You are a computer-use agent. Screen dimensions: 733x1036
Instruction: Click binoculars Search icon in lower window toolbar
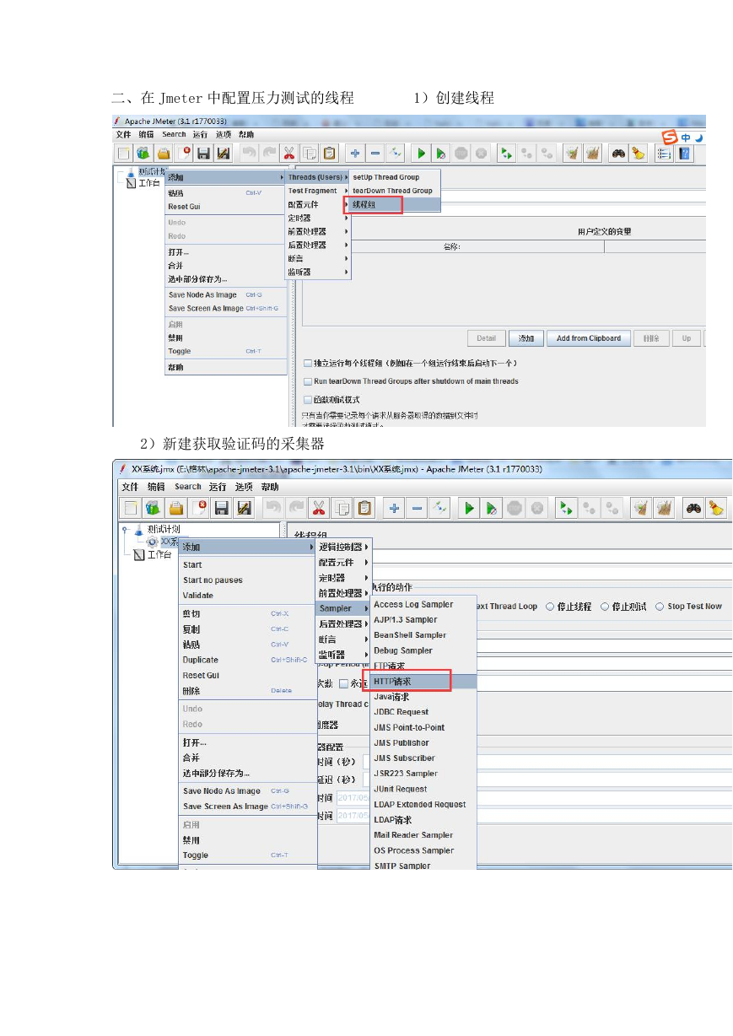[693, 508]
